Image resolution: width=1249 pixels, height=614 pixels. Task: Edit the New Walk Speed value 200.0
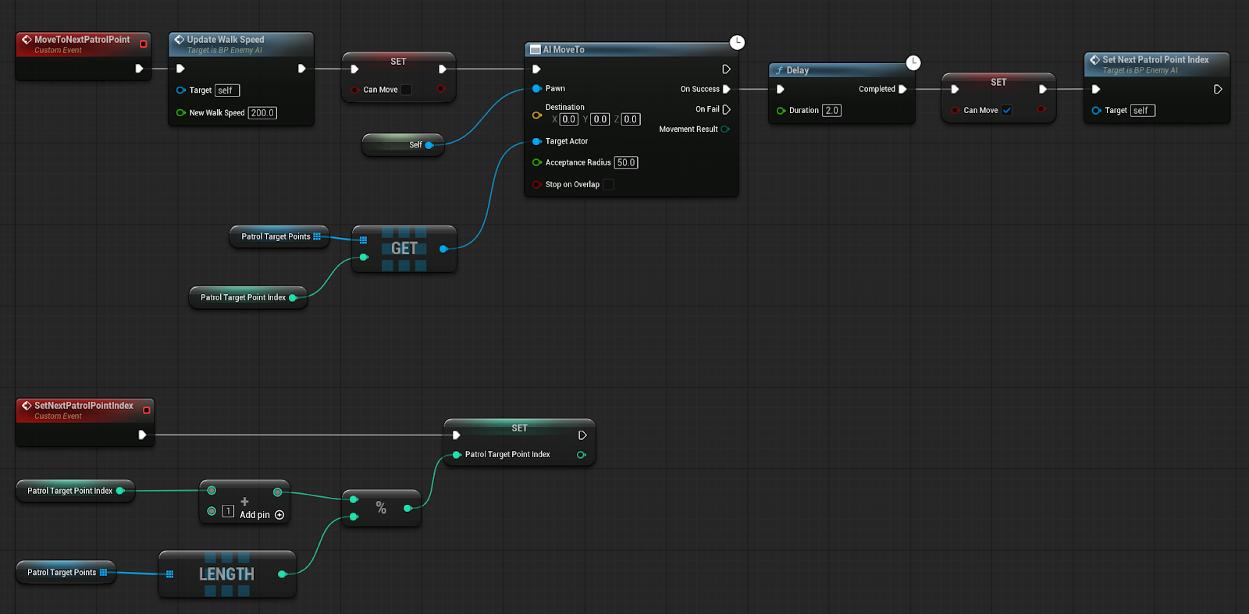(262, 113)
